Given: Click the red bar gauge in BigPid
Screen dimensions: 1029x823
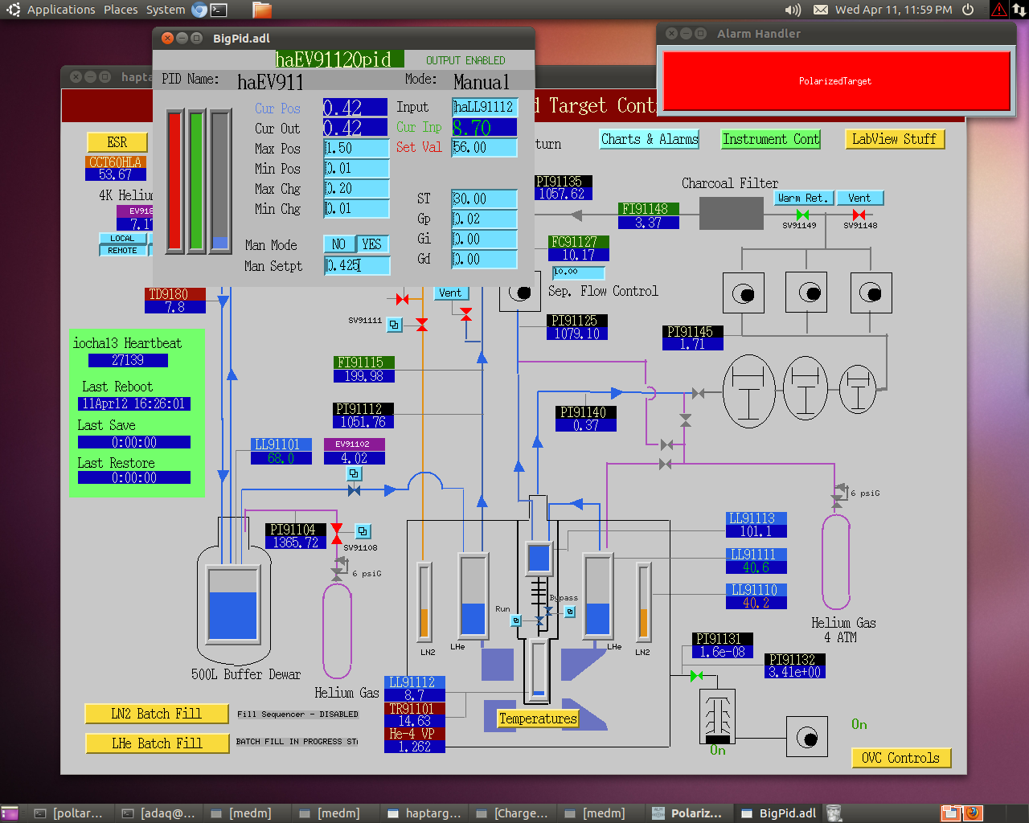Looking at the screenshot, I should 175,182.
